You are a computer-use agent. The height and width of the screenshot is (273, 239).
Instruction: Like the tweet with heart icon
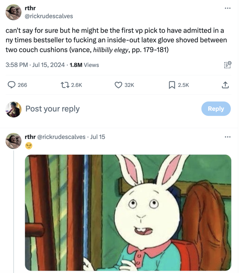(118, 85)
